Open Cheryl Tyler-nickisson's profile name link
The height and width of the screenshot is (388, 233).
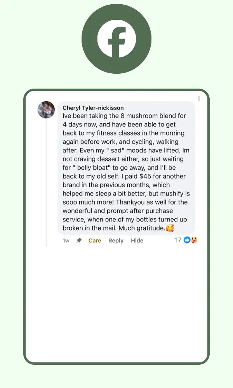click(x=93, y=108)
